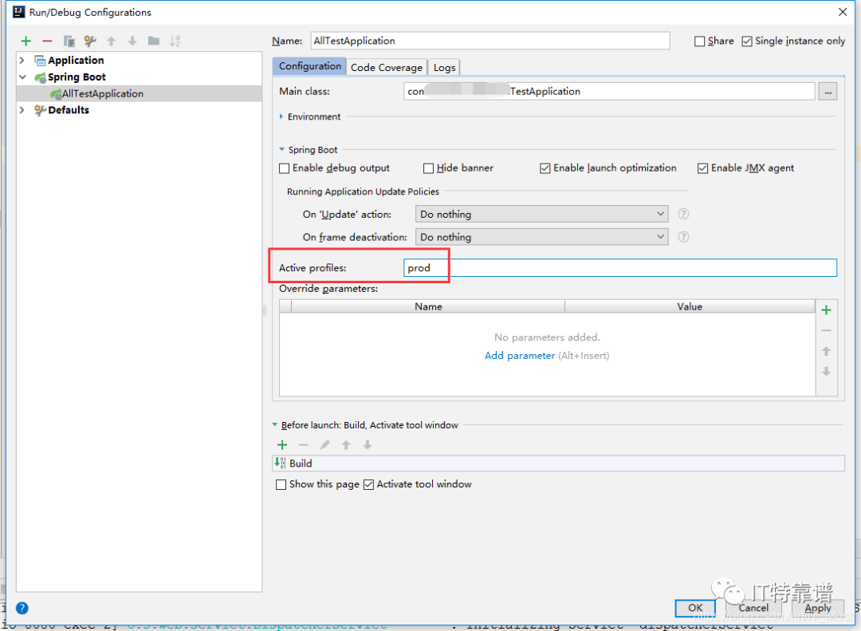The image size is (861, 631).
Task: Click the Cancel button
Action: (x=753, y=608)
